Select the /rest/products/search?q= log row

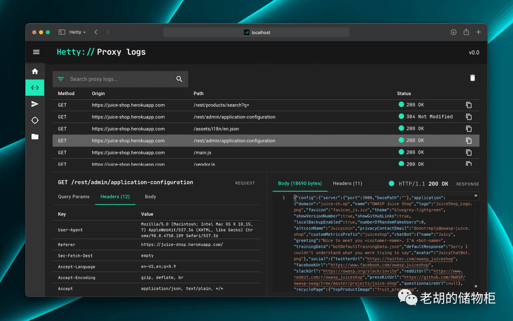pos(266,105)
